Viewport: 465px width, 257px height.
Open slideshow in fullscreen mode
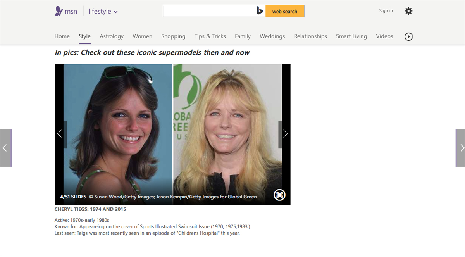pyautogui.click(x=279, y=195)
